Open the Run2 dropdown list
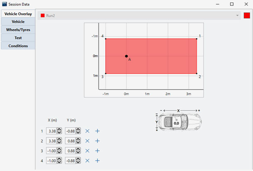Screen dimensions: 253x171 click(237, 15)
